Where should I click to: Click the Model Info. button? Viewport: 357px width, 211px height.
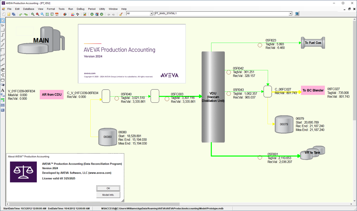pos(108,195)
